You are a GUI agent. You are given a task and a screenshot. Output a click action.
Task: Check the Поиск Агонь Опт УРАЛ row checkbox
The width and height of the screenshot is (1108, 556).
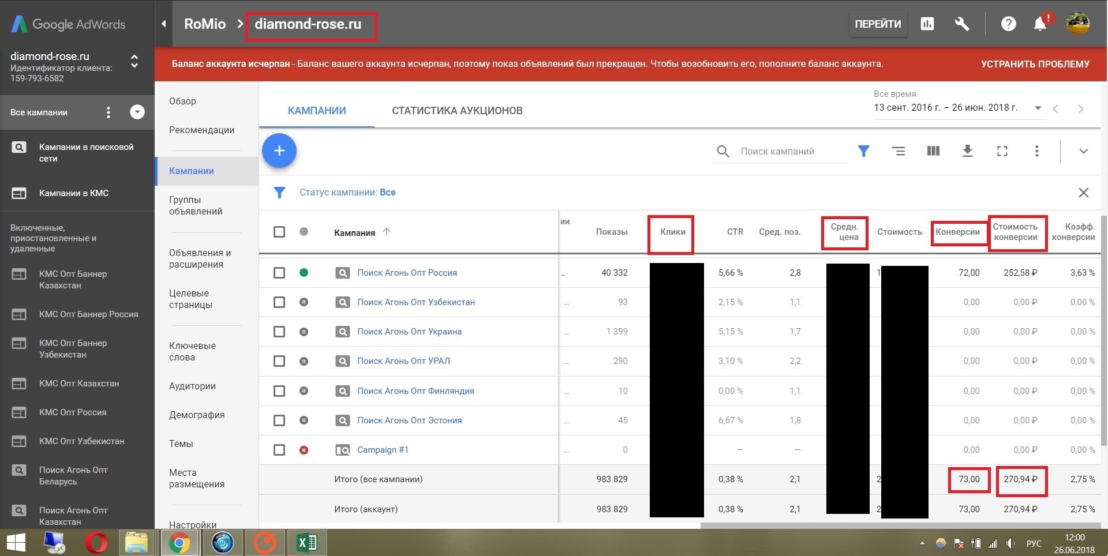(279, 361)
